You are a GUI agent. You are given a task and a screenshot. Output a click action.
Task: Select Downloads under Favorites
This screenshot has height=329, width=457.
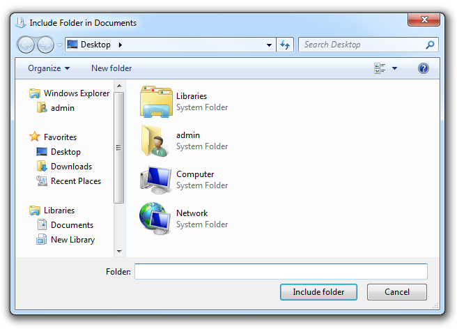(x=64, y=167)
